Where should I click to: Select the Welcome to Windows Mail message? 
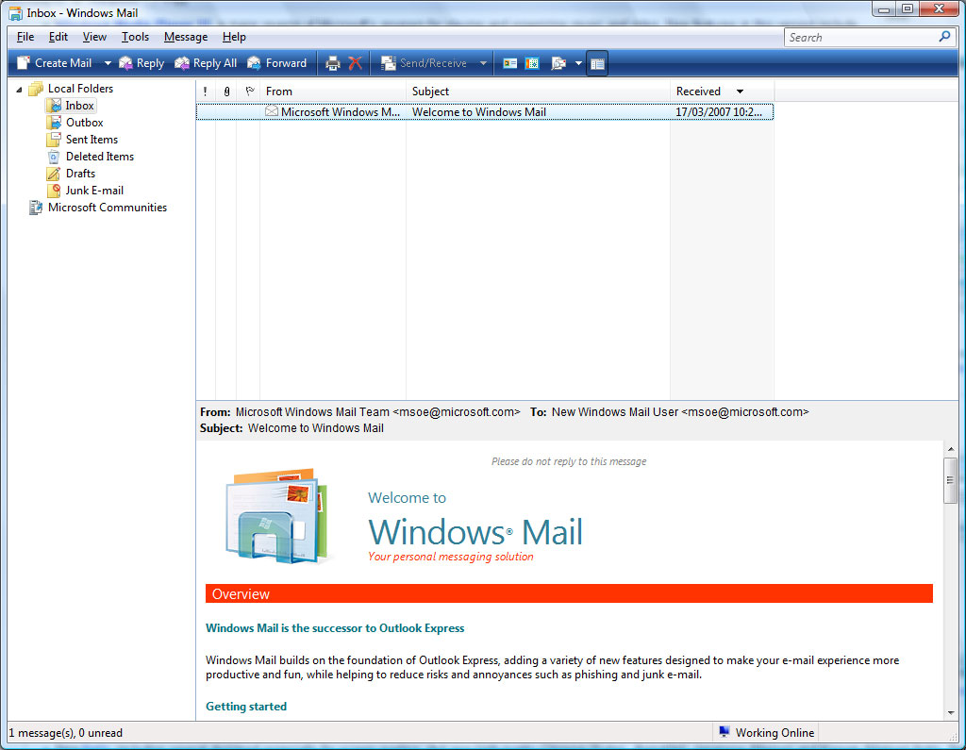tap(484, 112)
